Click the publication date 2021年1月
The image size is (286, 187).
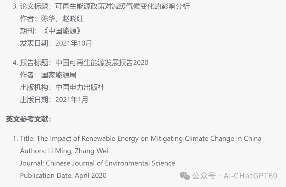(x=72, y=100)
